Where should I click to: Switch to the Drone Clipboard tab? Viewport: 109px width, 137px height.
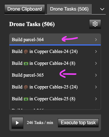click(x=25, y=9)
